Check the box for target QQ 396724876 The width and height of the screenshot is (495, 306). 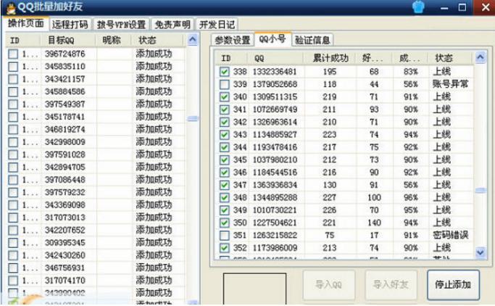(13, 54)
